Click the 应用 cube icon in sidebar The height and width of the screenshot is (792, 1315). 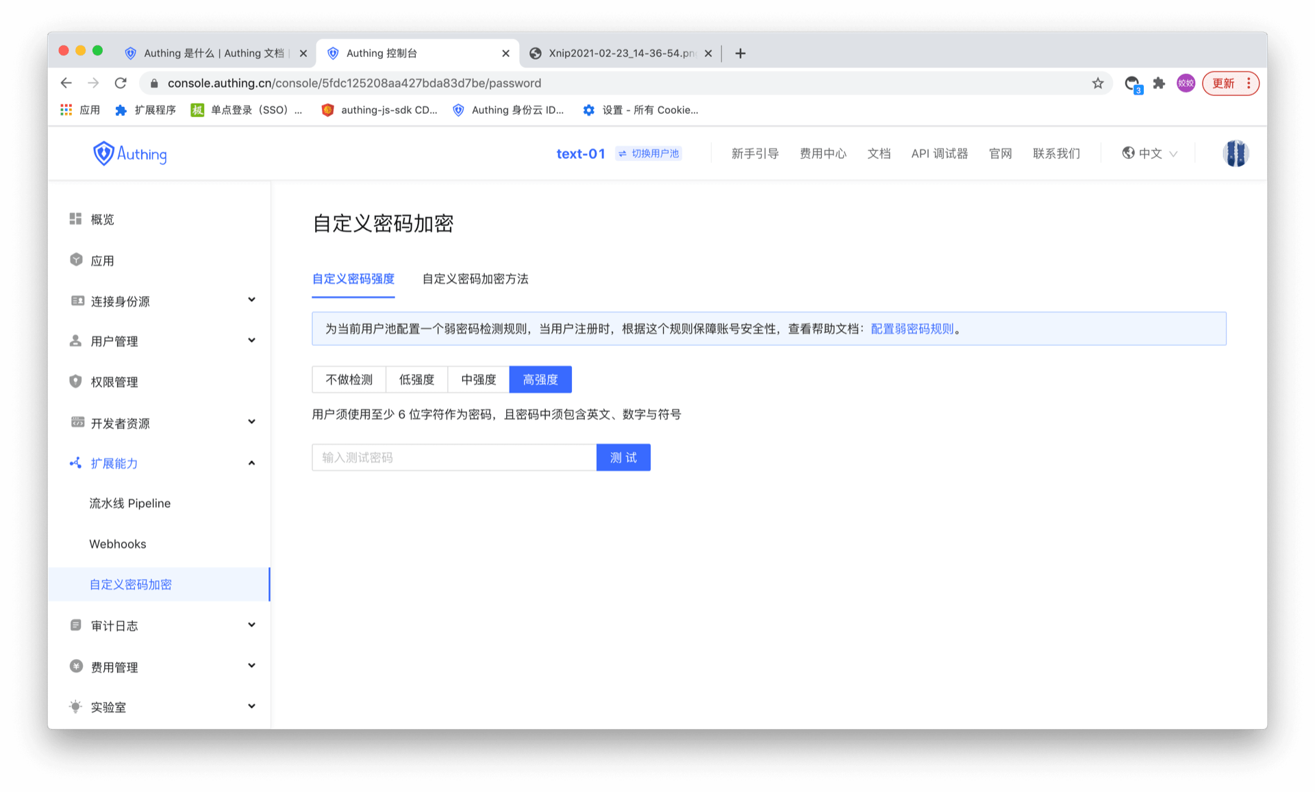[x=76, y=260]
